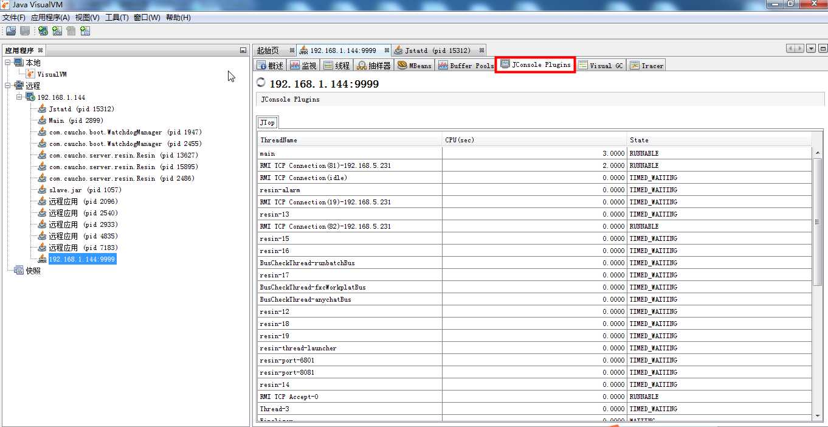This screenshot has height=427, width=828.
Task: Open the 线程 threads tab
Action: pyautogui.click(x=337, y=65)
